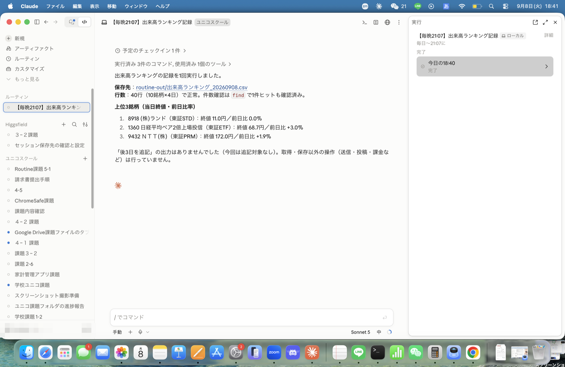Switch to the code mode icon

pyautogui.click(x=84, y=22)
